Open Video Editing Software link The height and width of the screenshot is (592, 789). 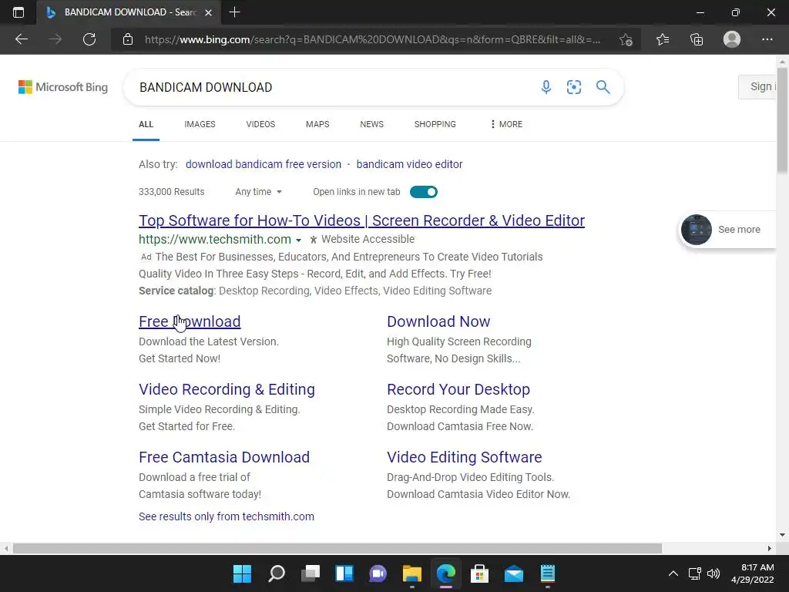pyautogui.click(x=465, y=457)
